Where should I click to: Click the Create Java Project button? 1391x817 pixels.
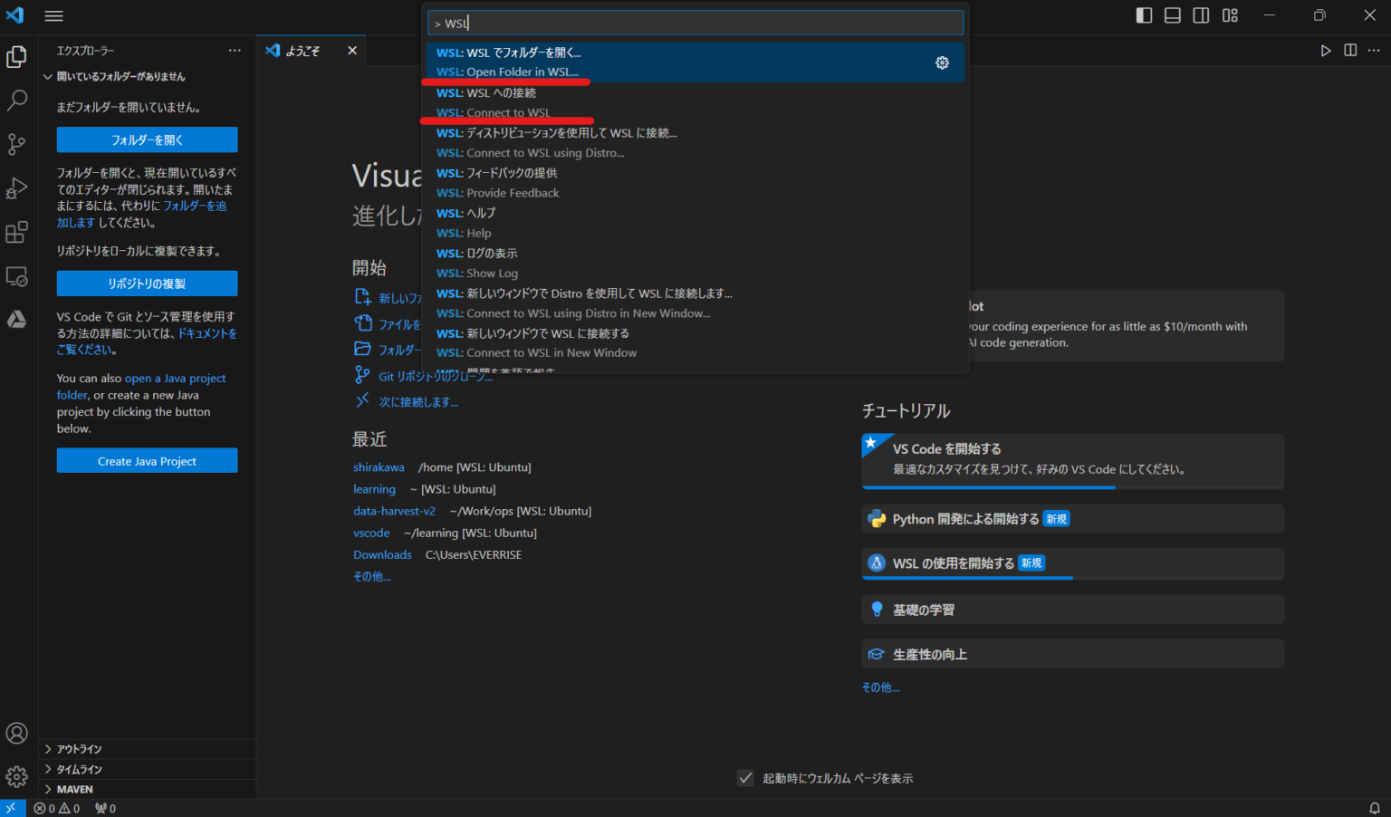coord(146,460)
